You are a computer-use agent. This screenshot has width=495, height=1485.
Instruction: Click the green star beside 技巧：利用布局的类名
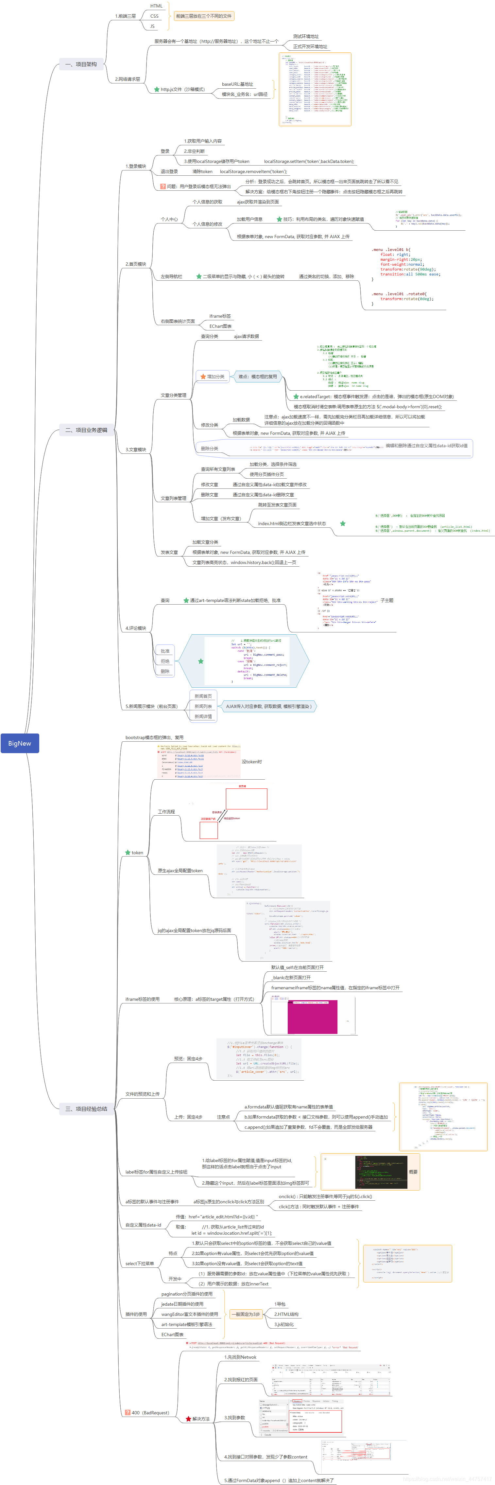click(x=280, y=219)
